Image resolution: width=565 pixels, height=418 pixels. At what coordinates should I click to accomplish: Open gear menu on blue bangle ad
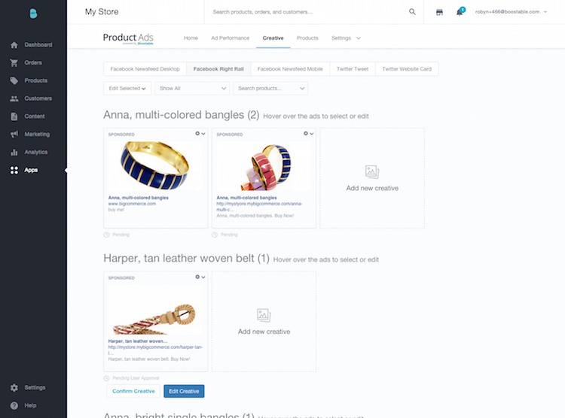[200, 134]
